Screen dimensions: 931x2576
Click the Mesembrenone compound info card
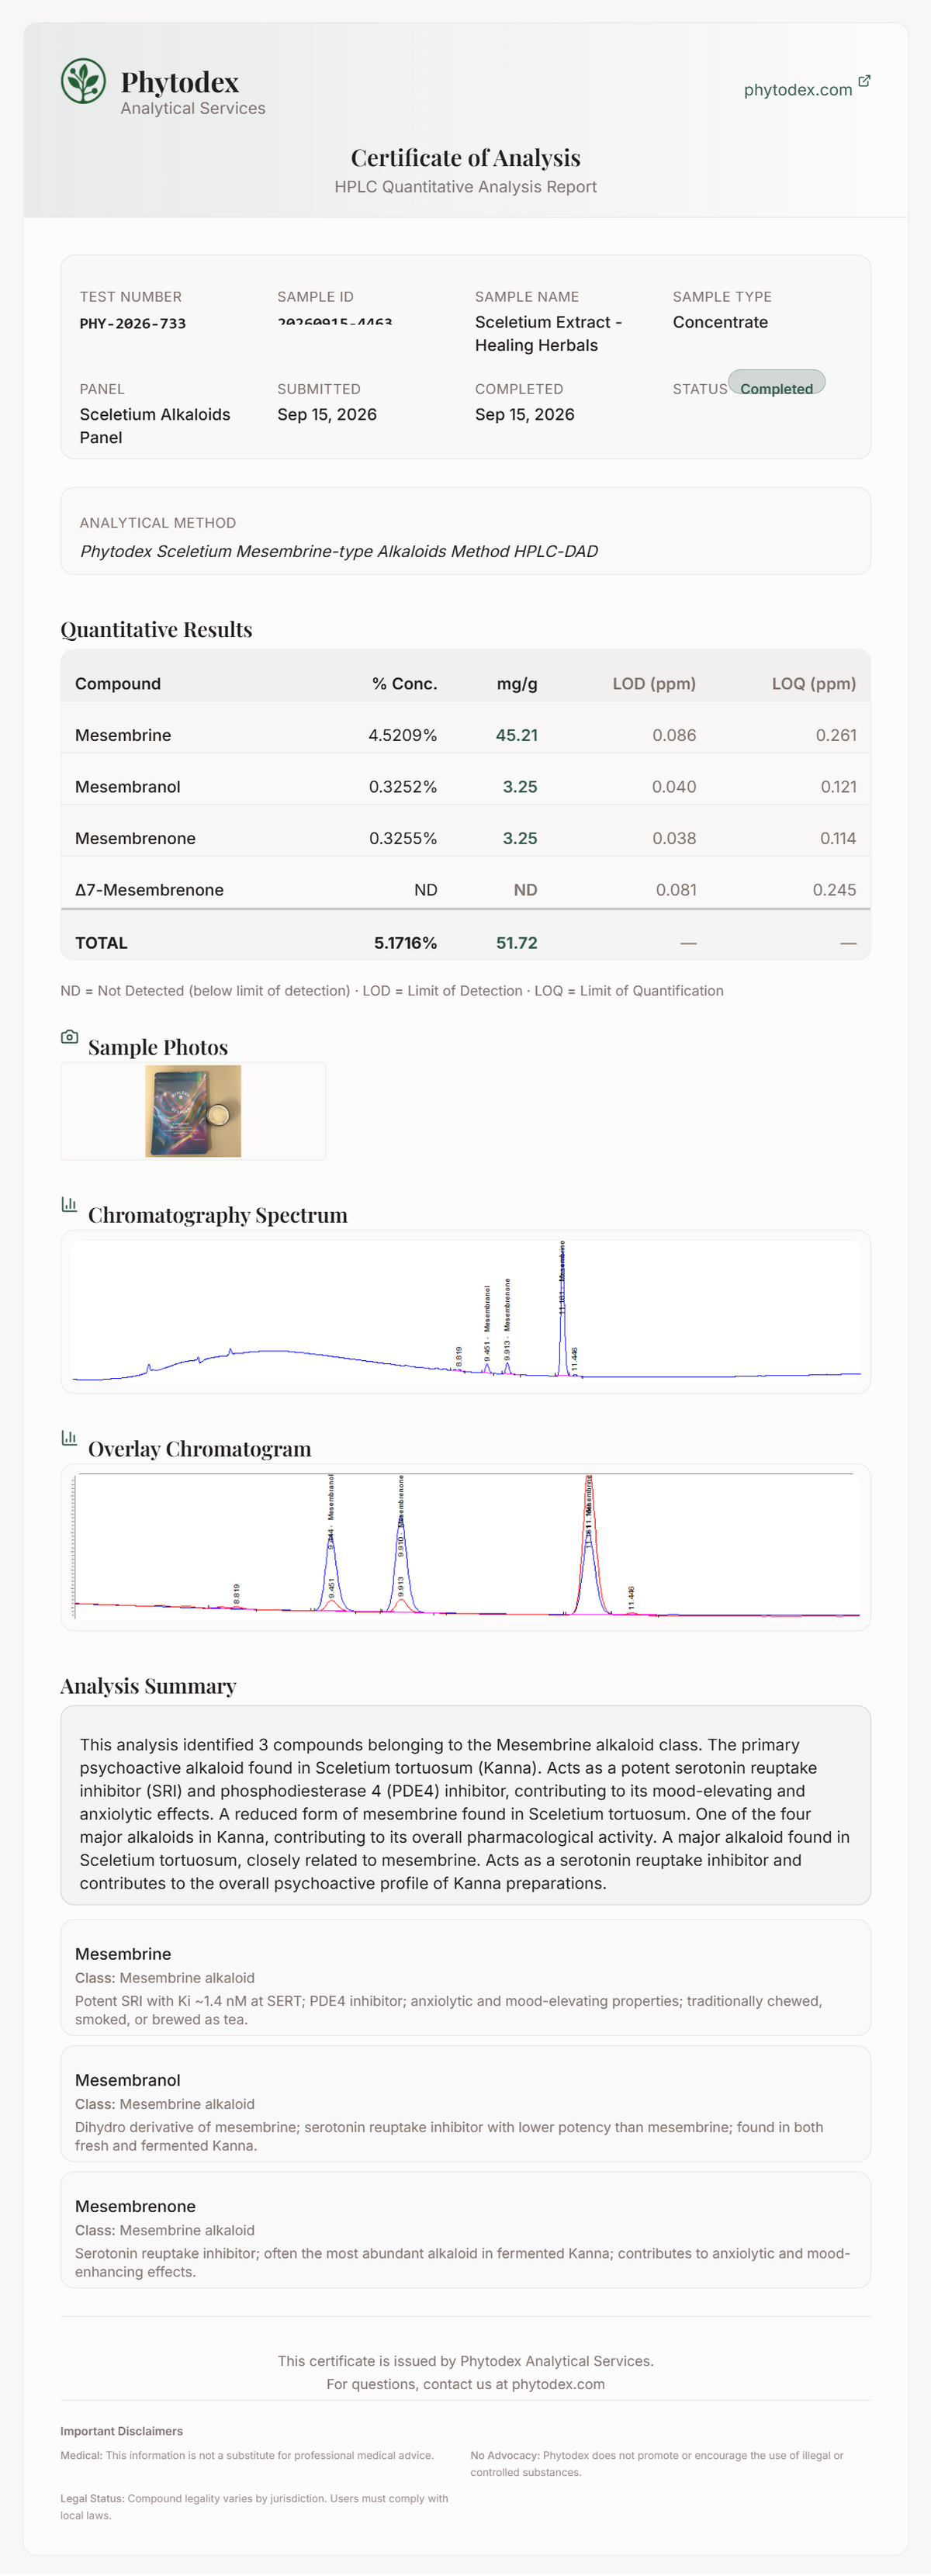coord(466,2230)
